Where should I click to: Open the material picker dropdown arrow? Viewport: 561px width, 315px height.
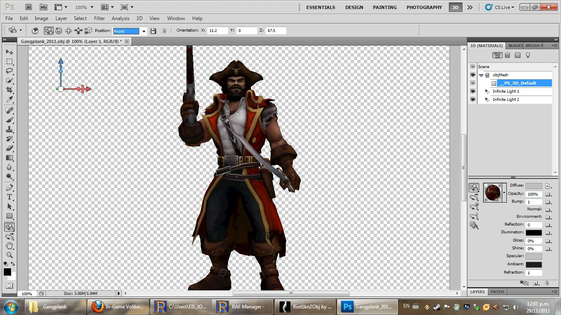click(504, 193)
